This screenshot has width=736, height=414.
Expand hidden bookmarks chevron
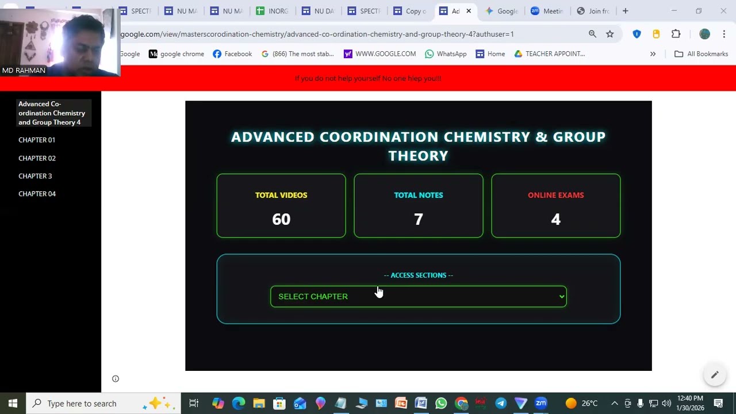[653, 53]
